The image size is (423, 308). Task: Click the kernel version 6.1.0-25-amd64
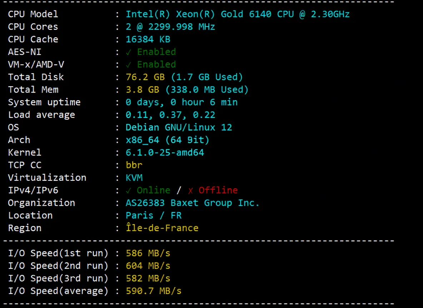coord(165,153)
